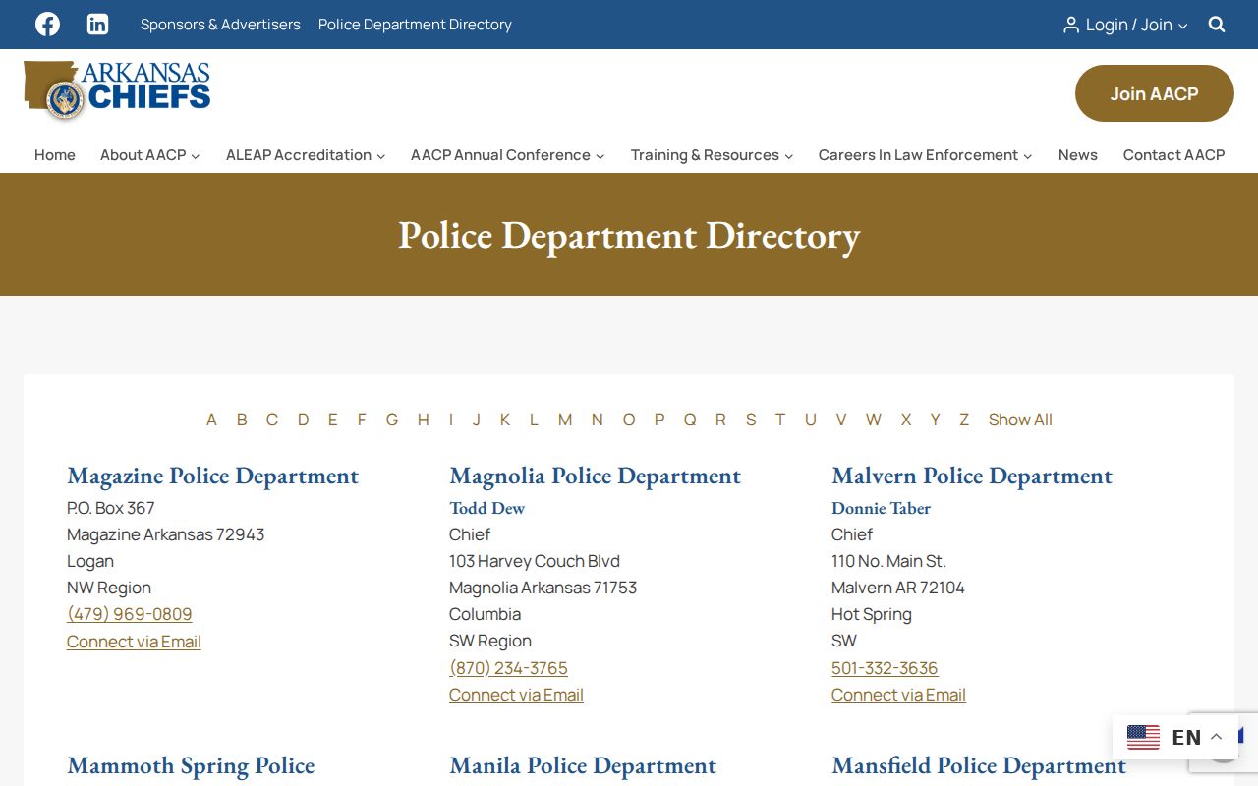Click the search magnifier icon
Image resolution: width=1258 pixels, height=786 pixels.
[1217, 25]
